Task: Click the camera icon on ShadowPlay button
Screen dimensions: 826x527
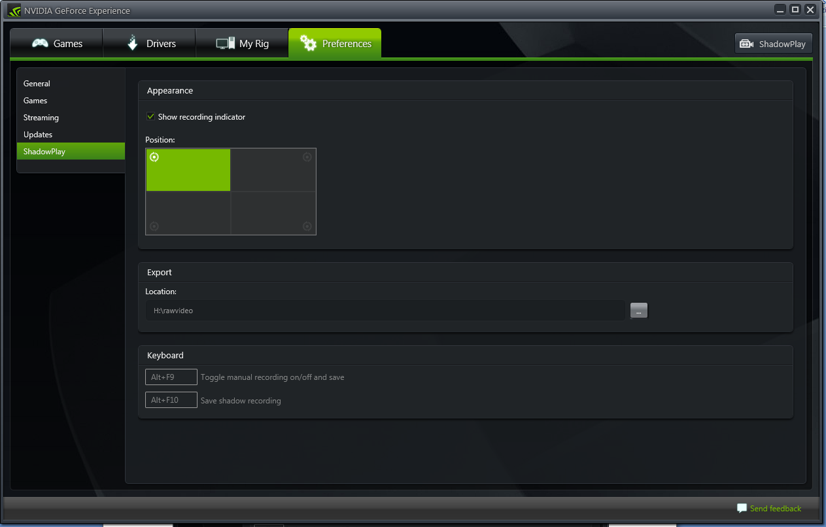Action: click(746, 44)
